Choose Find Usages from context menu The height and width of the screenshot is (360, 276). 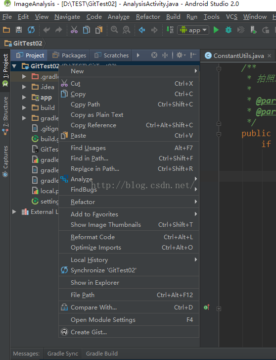pyautogui.click(x=129, y=148)
